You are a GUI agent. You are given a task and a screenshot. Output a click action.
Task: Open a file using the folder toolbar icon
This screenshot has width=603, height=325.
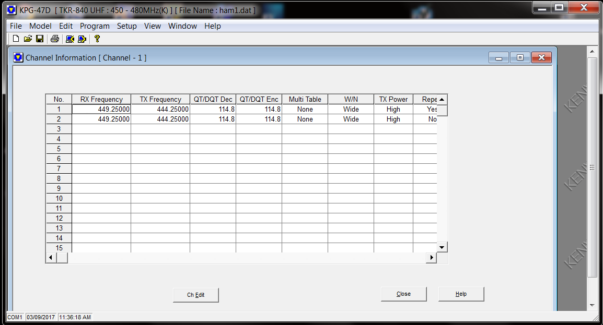(x=28, y=39)
